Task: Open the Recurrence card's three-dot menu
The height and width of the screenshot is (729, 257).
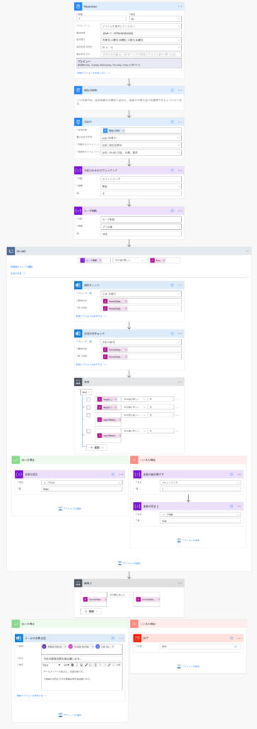Action: pyautogui.click(x=180, y=6)
